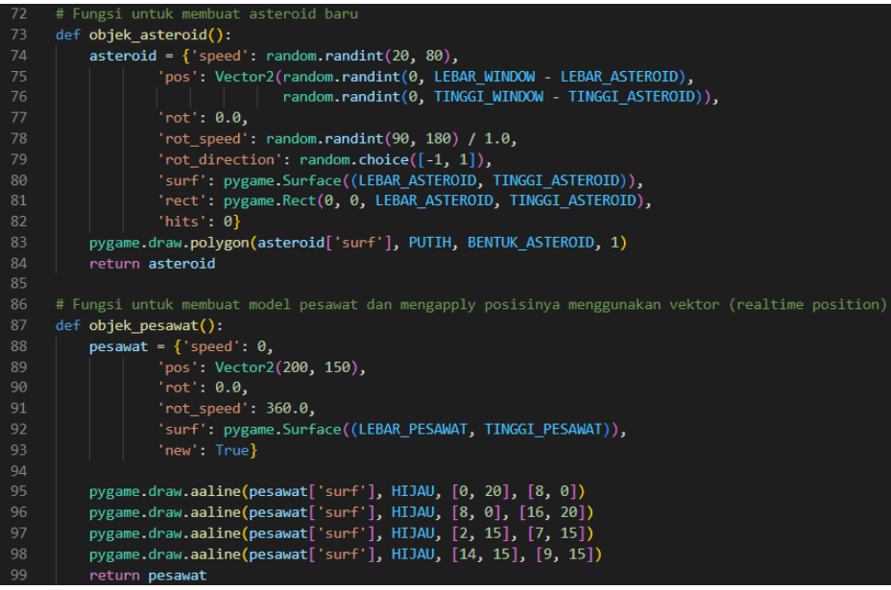Click line number 94 in the gutter
891x590 pixels.
point(18,471)
